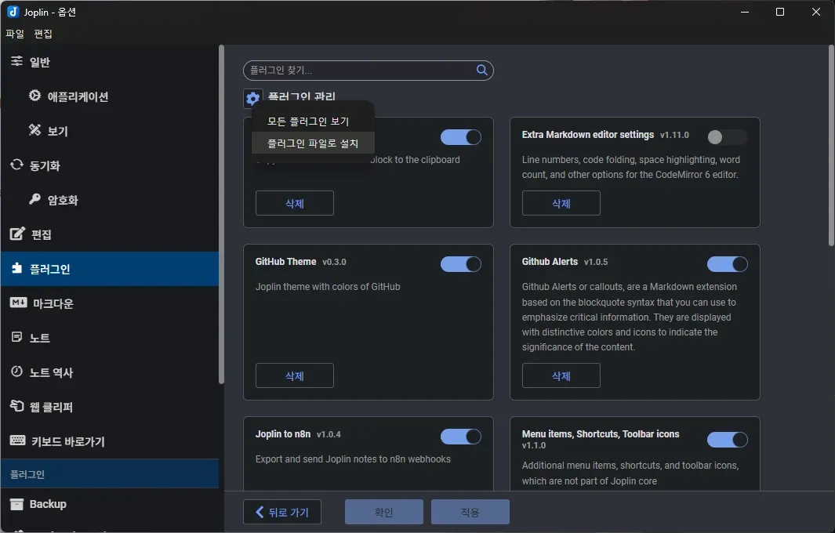Open the 편집 menu in menu bar
The height and width of the screenshot is (533, 835).
click(43, 34)
